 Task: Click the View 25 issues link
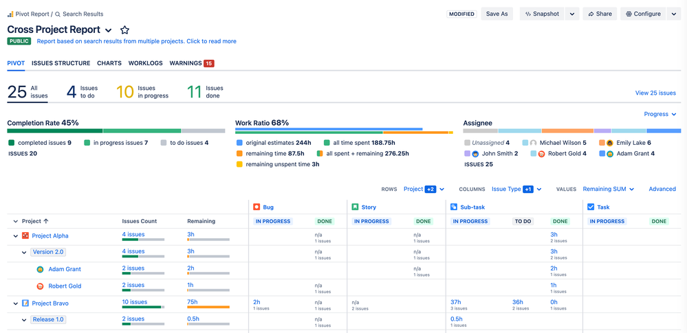655,93
